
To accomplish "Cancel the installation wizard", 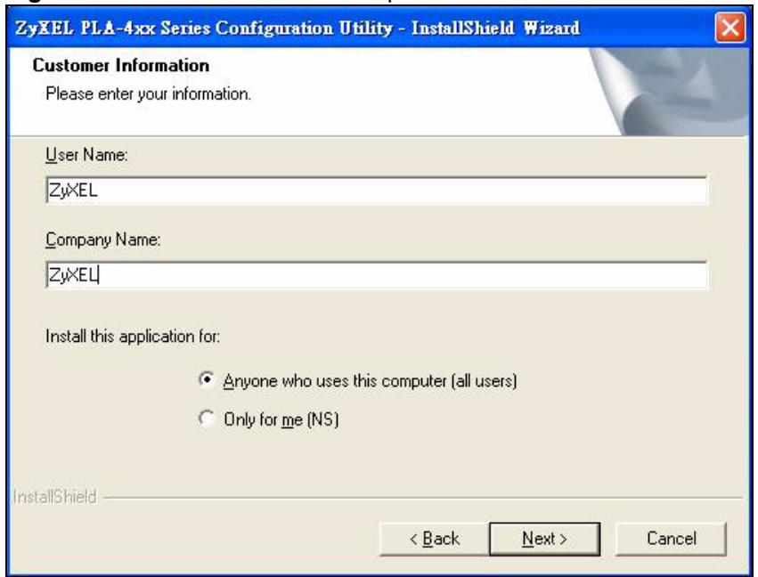I will (671, 539).
